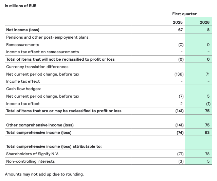Click 'Currency translation differences:' heading
Screen dimensions: 217x181
pos(37,67)
